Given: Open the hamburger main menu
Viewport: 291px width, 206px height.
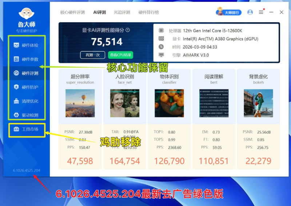Looking at the screenshot, I should (261, 12).
